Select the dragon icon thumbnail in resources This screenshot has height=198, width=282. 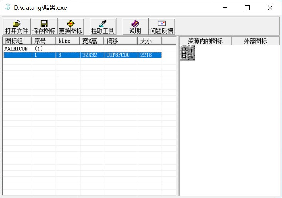tap(187, 53)
